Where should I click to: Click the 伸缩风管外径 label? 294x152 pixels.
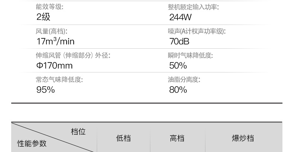tap(73, 55)
